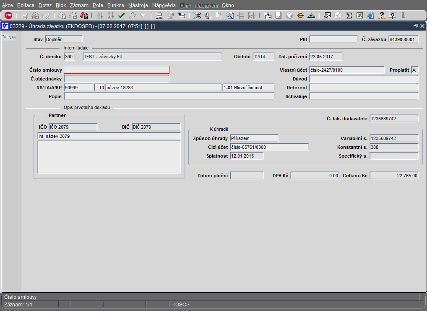Click the blue eye pyramid icon
Image resolution: width=427 pixels, height=311 pixels.
tap(311, 16)
